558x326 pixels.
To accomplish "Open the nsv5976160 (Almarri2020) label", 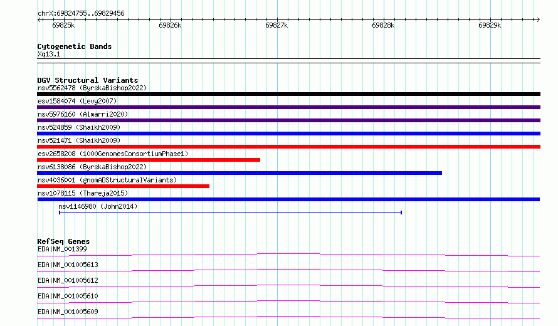I will pyautogui.click(x=83, y=114).
